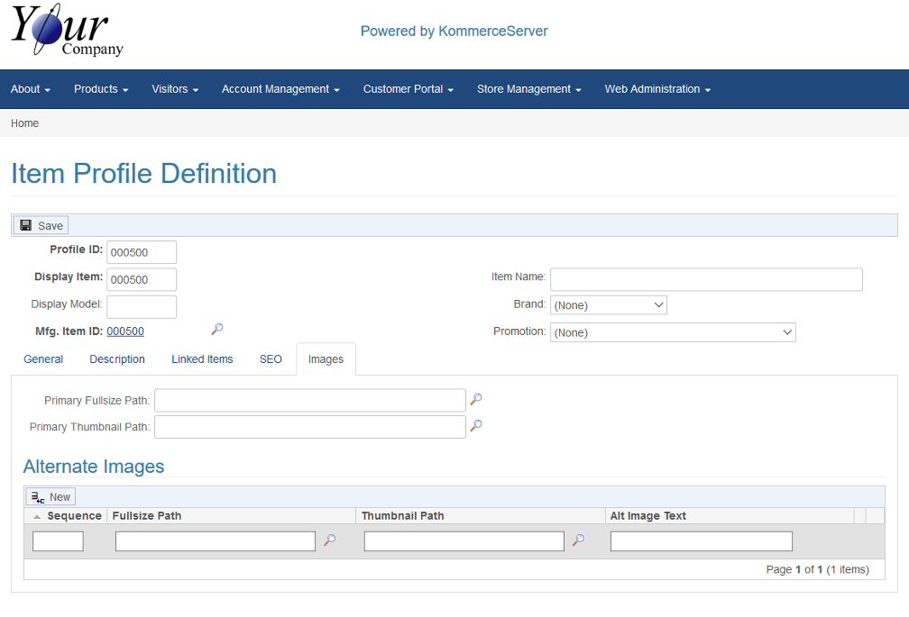Click lookup icon in Fullsize Path grid column

point(329,540)
